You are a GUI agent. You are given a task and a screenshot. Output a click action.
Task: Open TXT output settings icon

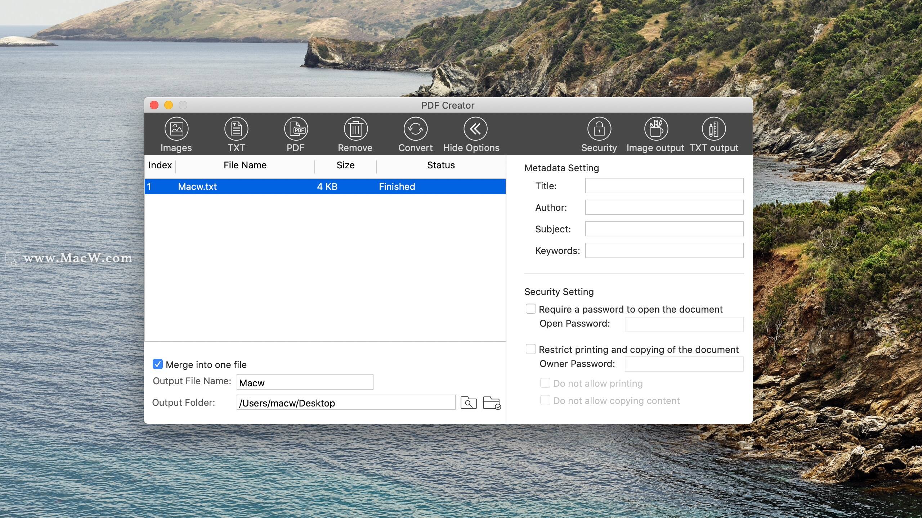pos(713,129)
